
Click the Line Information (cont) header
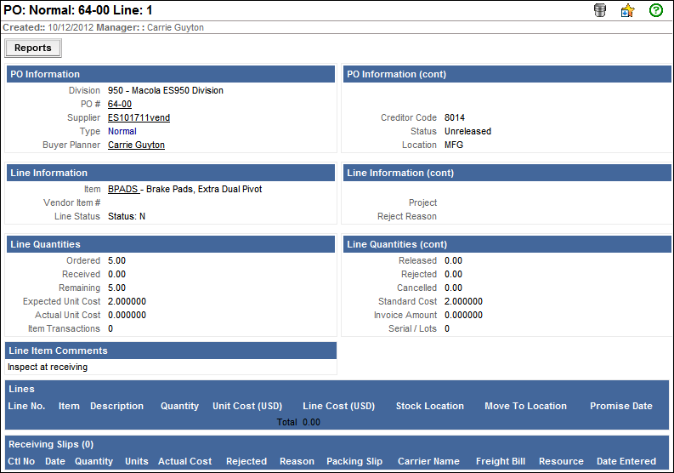[x=505, y=173]
